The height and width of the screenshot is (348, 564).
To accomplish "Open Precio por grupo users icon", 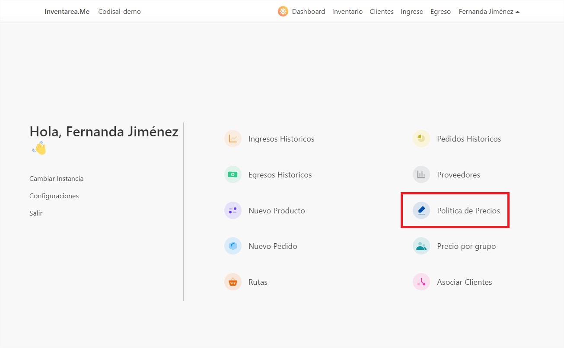I will 421,246.
